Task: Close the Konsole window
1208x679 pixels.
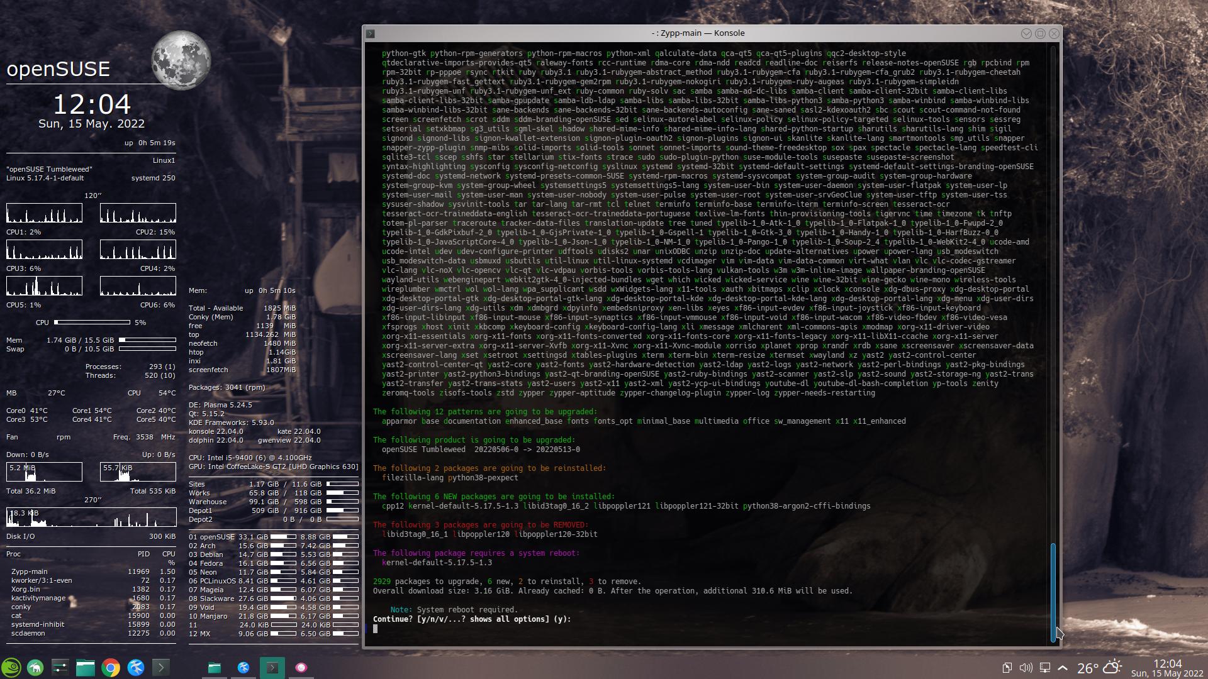Action: click(x=1054, y=33)
